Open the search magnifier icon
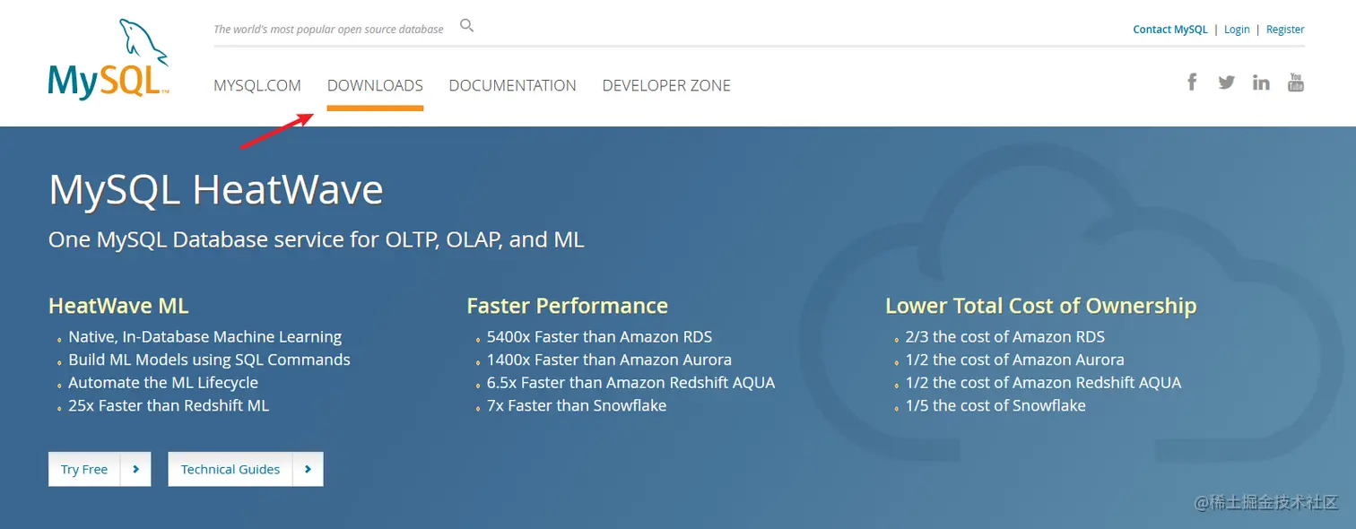Screen dimensions: 1356x529 tap(466, 26)
